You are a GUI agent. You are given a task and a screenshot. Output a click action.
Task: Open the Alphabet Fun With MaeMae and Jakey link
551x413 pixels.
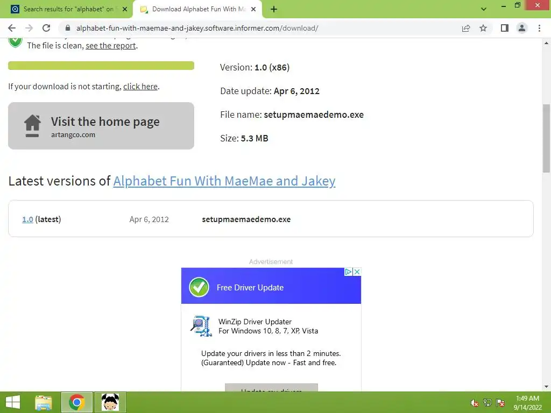pos(224,181)
